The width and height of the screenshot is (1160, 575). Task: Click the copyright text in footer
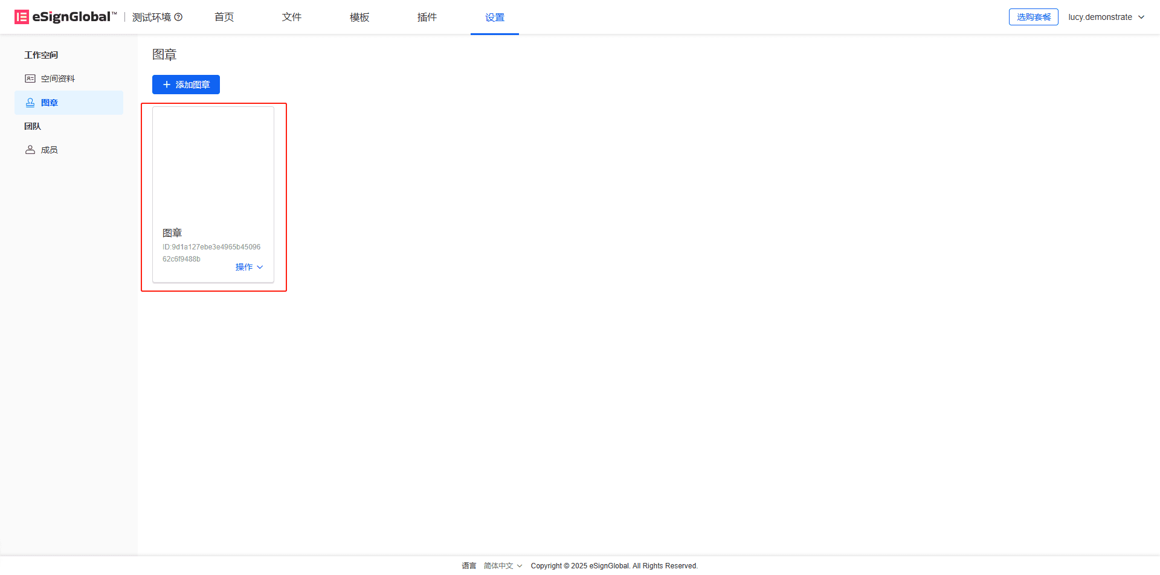[x=614, y=566]
